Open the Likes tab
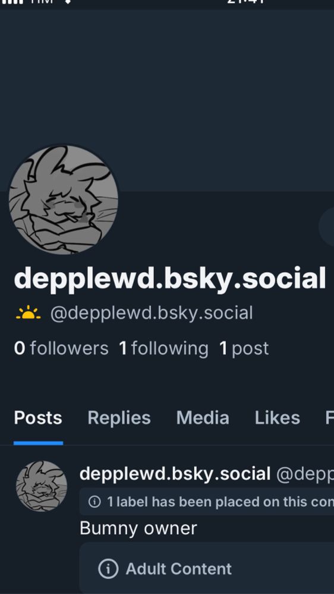Viewport: 334px width, 594px height. click(277, 418)
